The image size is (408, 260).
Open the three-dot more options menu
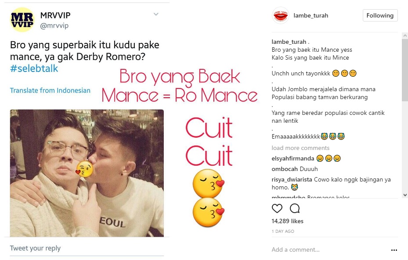pos(394,250)
